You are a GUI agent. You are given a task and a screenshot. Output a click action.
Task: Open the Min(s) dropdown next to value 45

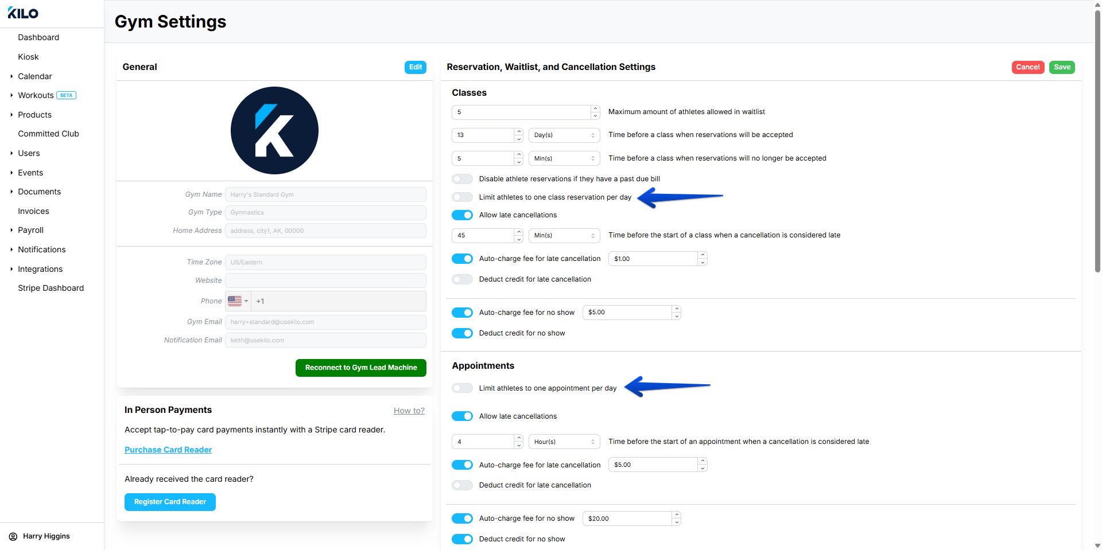564,236
